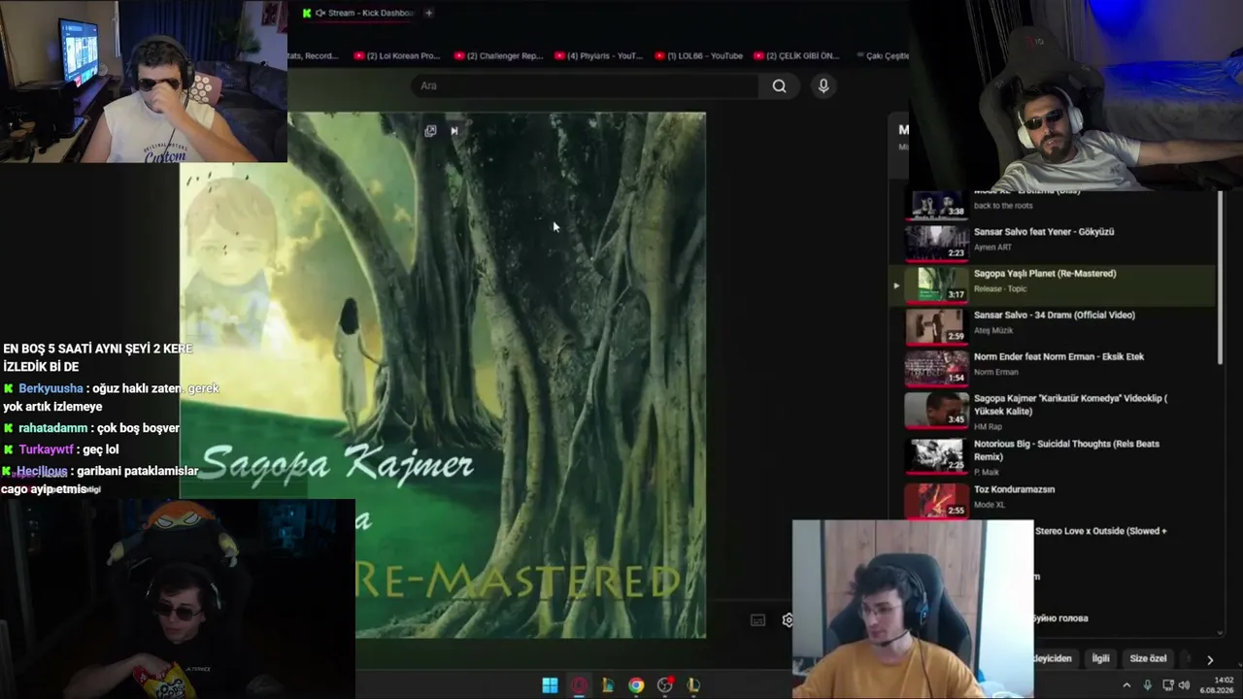Click Hecilious's username in chat
This screenshot has height=699, width=1243.
click(x=42, y=471)
